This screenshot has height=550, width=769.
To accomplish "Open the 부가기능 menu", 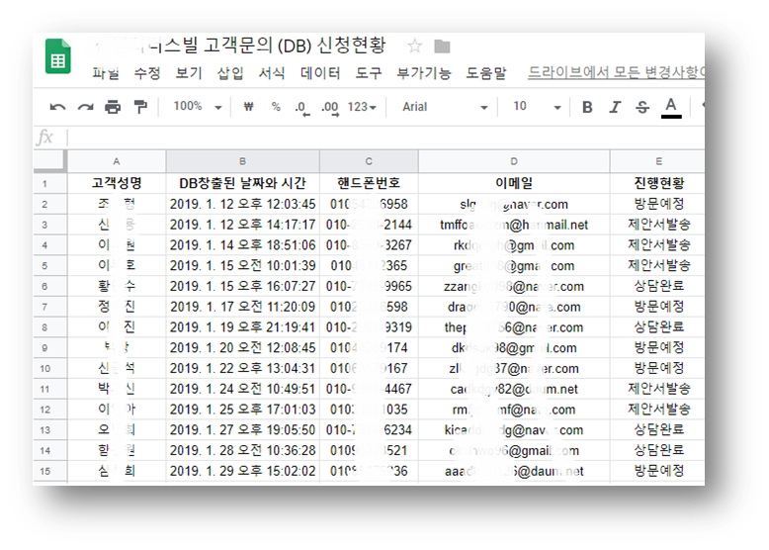I will tap(424, 73).
